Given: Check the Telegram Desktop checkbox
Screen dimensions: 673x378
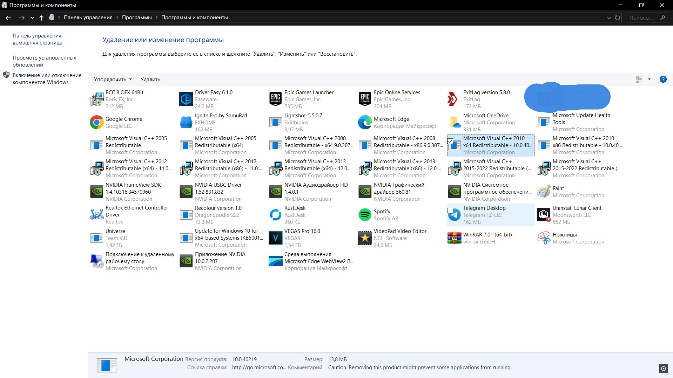Looking at the screenshot, I should 450,210.
